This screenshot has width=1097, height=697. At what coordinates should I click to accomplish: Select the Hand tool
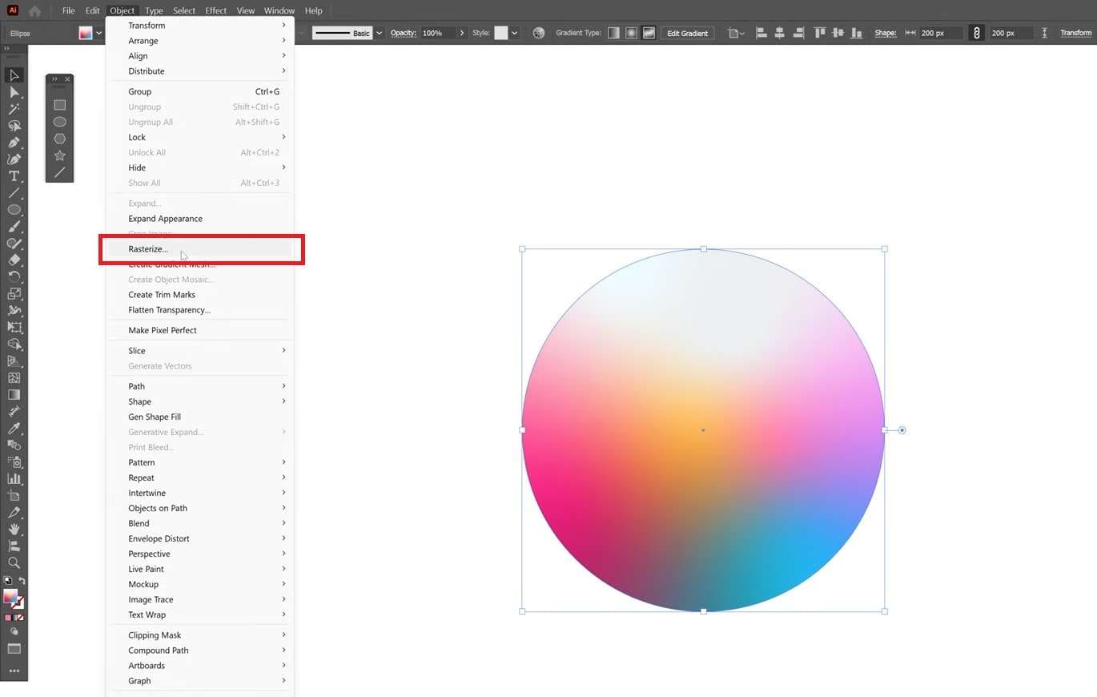click(x=14, y=530)
